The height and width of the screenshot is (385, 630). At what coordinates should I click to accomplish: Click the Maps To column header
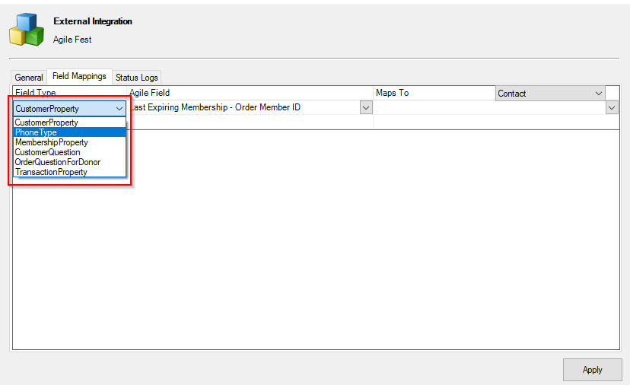pos(392,93)
